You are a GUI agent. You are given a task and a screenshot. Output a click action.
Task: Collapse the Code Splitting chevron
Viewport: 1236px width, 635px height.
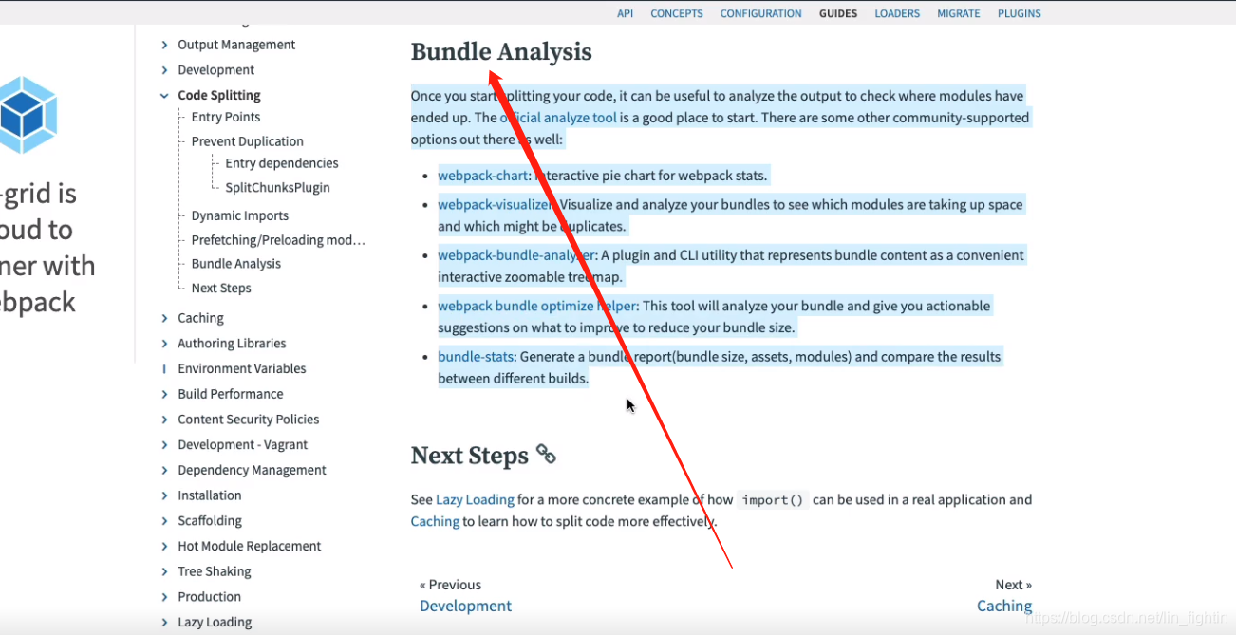164,96
